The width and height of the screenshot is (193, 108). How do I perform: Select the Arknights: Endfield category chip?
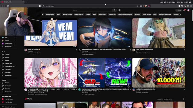click(67, 14)
